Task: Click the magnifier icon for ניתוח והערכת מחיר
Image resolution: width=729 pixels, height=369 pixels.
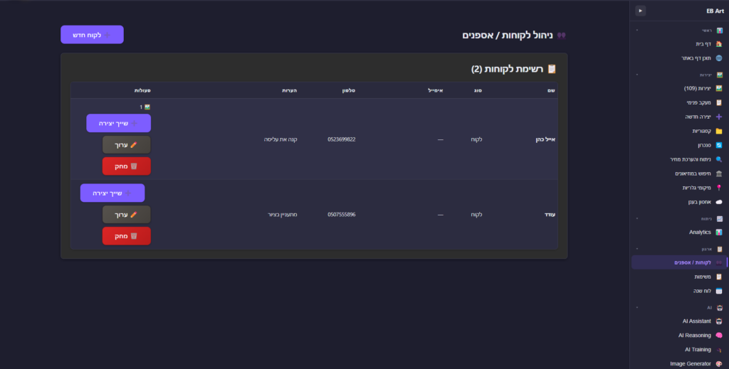Action: point(719,159)
